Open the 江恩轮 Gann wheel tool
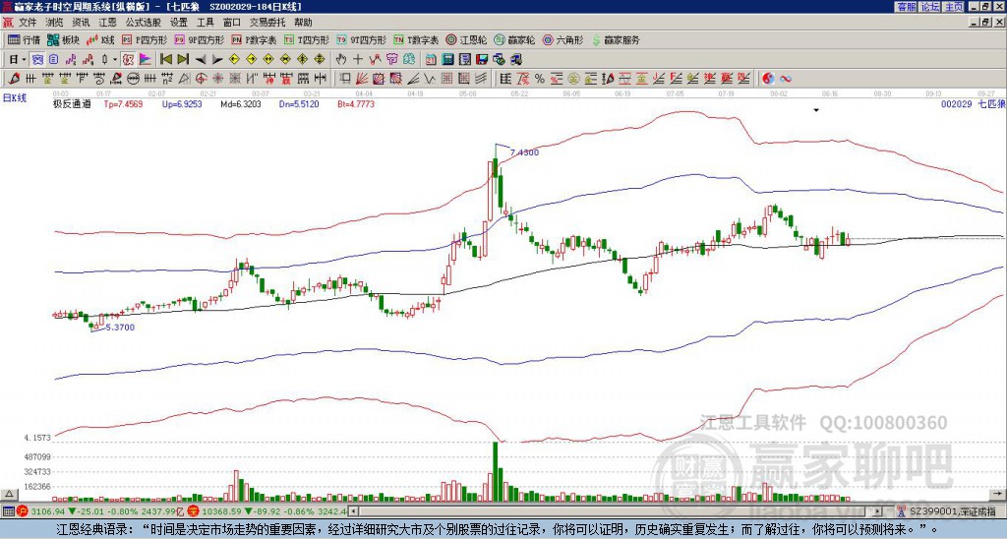Image resolution: width=1007 pixels, height=539 pixels. [466, 39]
